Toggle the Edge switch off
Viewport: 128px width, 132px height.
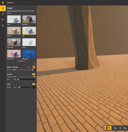tap(34, 84)
